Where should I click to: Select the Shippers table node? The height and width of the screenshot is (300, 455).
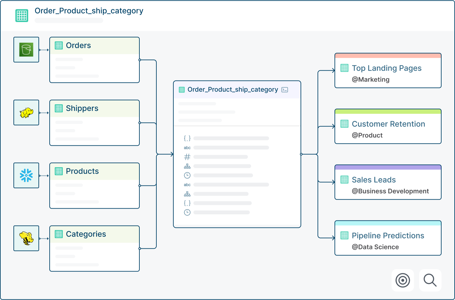[x=95, y=123]
